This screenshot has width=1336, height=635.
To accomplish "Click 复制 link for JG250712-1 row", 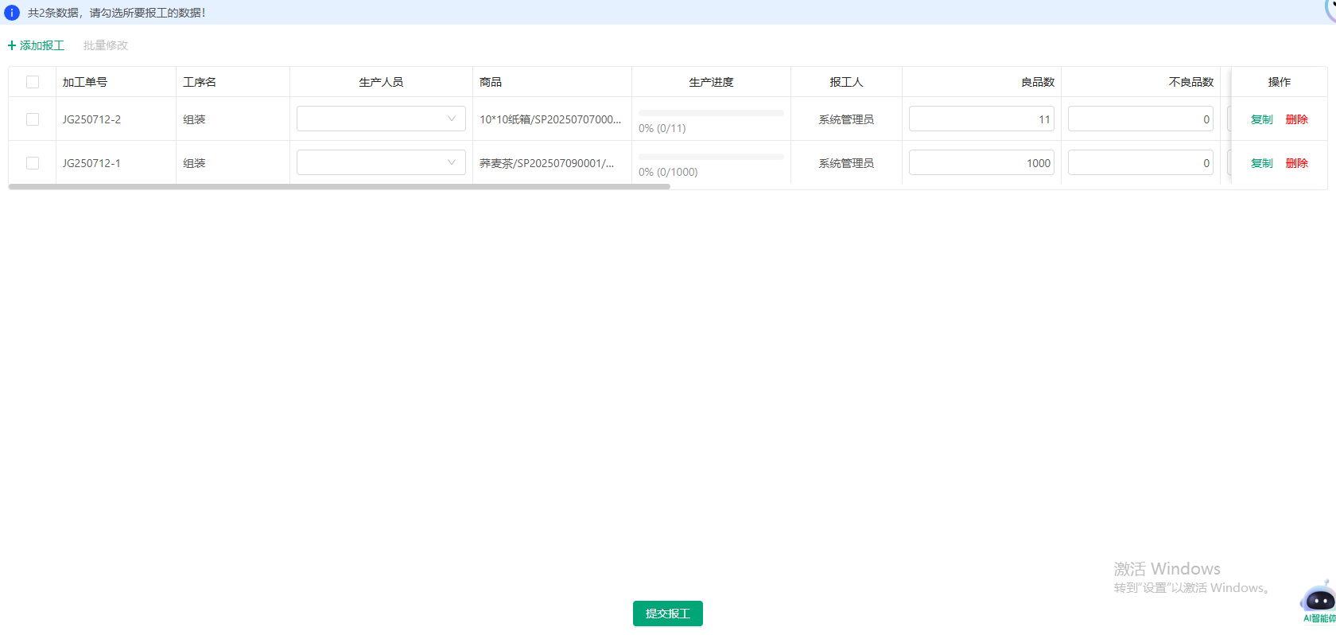I will click(1261, 163).
